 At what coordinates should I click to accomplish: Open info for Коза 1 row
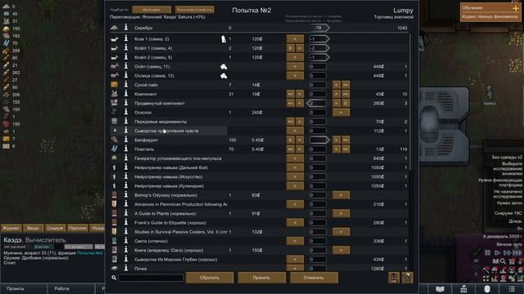[126, 38]
